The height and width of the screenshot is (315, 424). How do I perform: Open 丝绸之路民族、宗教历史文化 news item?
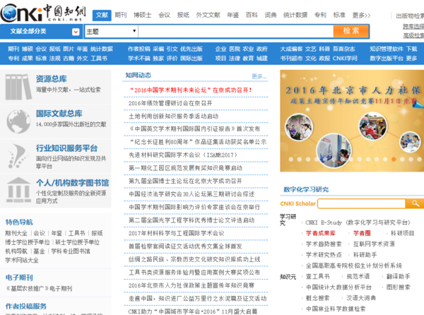click(194, 259)
